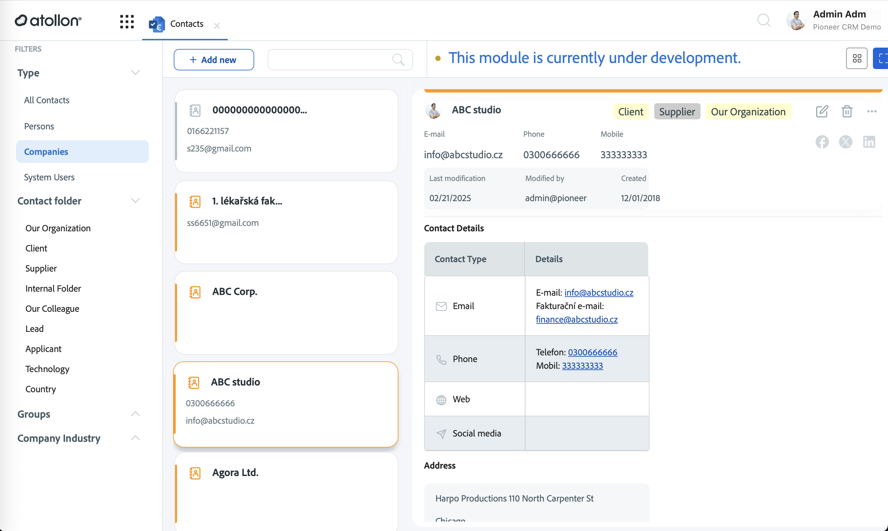
Task: Collapse the Type filter section
Action: coord(135,73)
